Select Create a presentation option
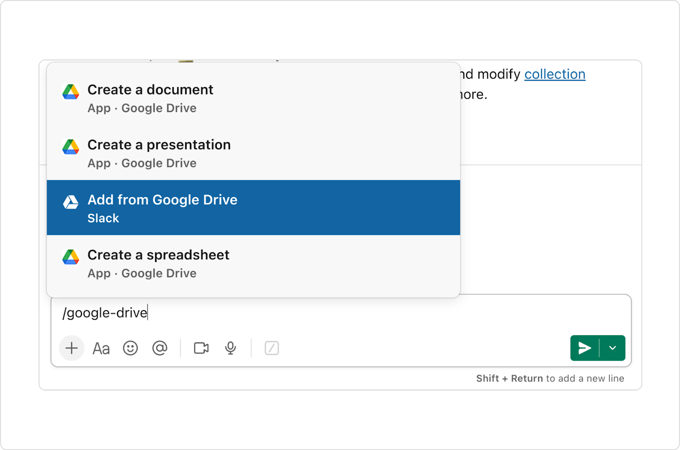680x450 pixels. pos(253,153)
